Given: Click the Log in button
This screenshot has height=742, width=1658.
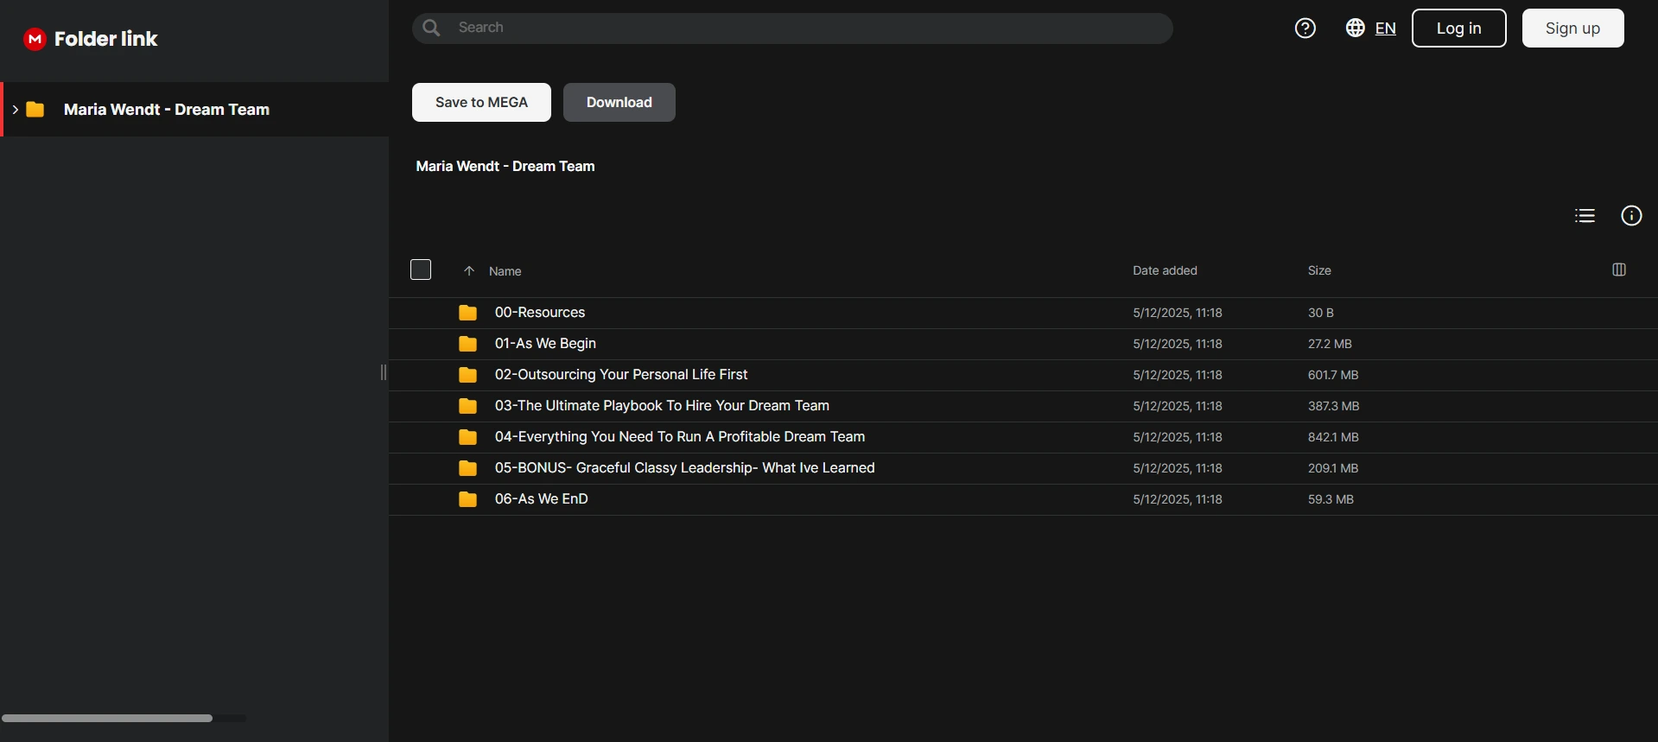Looking at the screenshot, I should coord(1458,29).
